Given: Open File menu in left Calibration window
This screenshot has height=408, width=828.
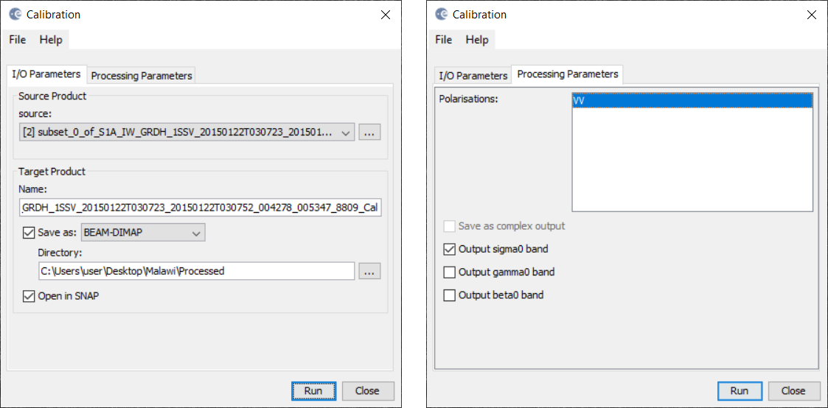Looking at the screenshot, I should pos(18,40).
